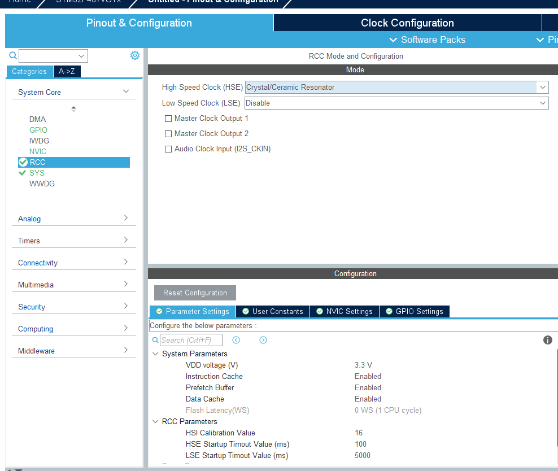
Task: Click the previous search result arrow icon
Action: click(236, 340)
